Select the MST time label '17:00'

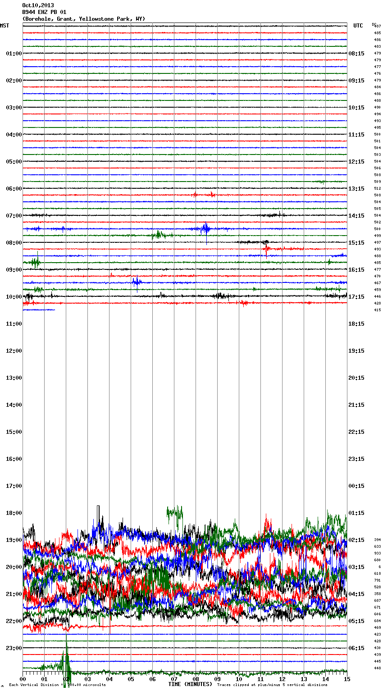[x=14, y=486]
